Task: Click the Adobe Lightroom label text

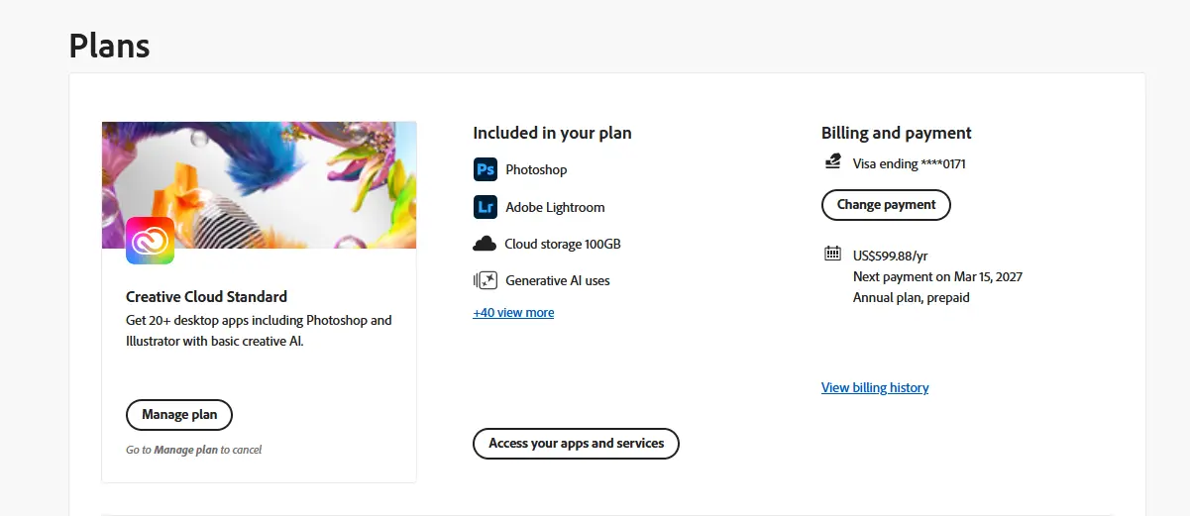Action: coord(555,207)
